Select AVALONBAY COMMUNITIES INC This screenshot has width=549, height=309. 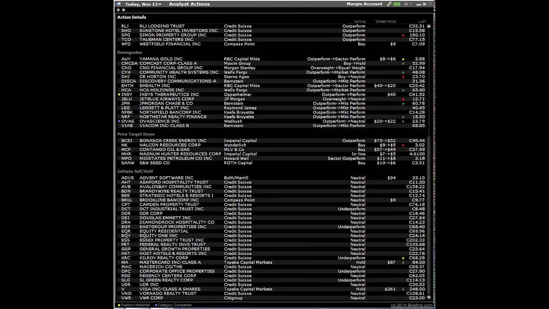point(175,187)
